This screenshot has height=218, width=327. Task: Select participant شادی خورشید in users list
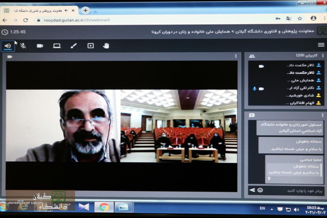point(300,95)
